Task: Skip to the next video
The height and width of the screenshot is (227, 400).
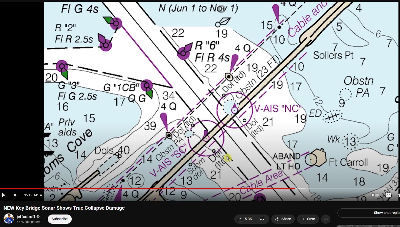Action: point(4,195)
